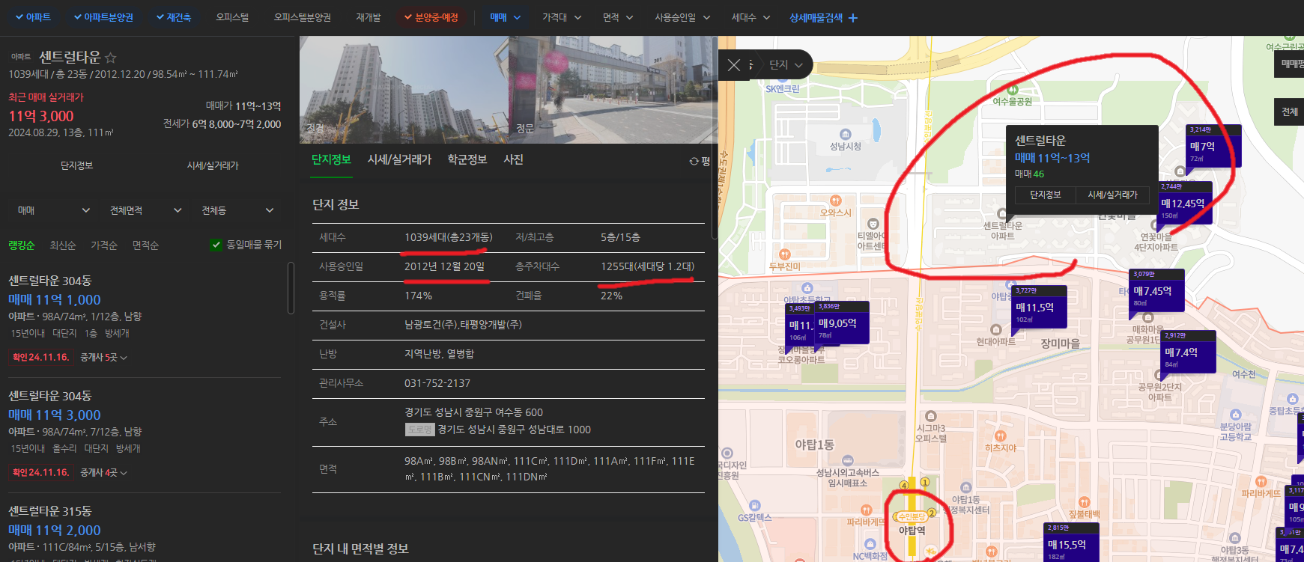Select the 티엘아이 아트센터 icon on map
This screenshot has height=562, width=1304.
873,224
